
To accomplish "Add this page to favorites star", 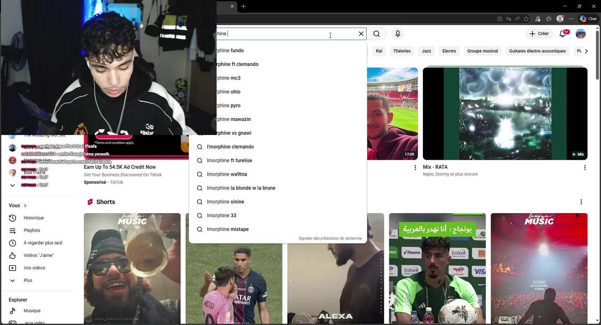I will [526, 19].
